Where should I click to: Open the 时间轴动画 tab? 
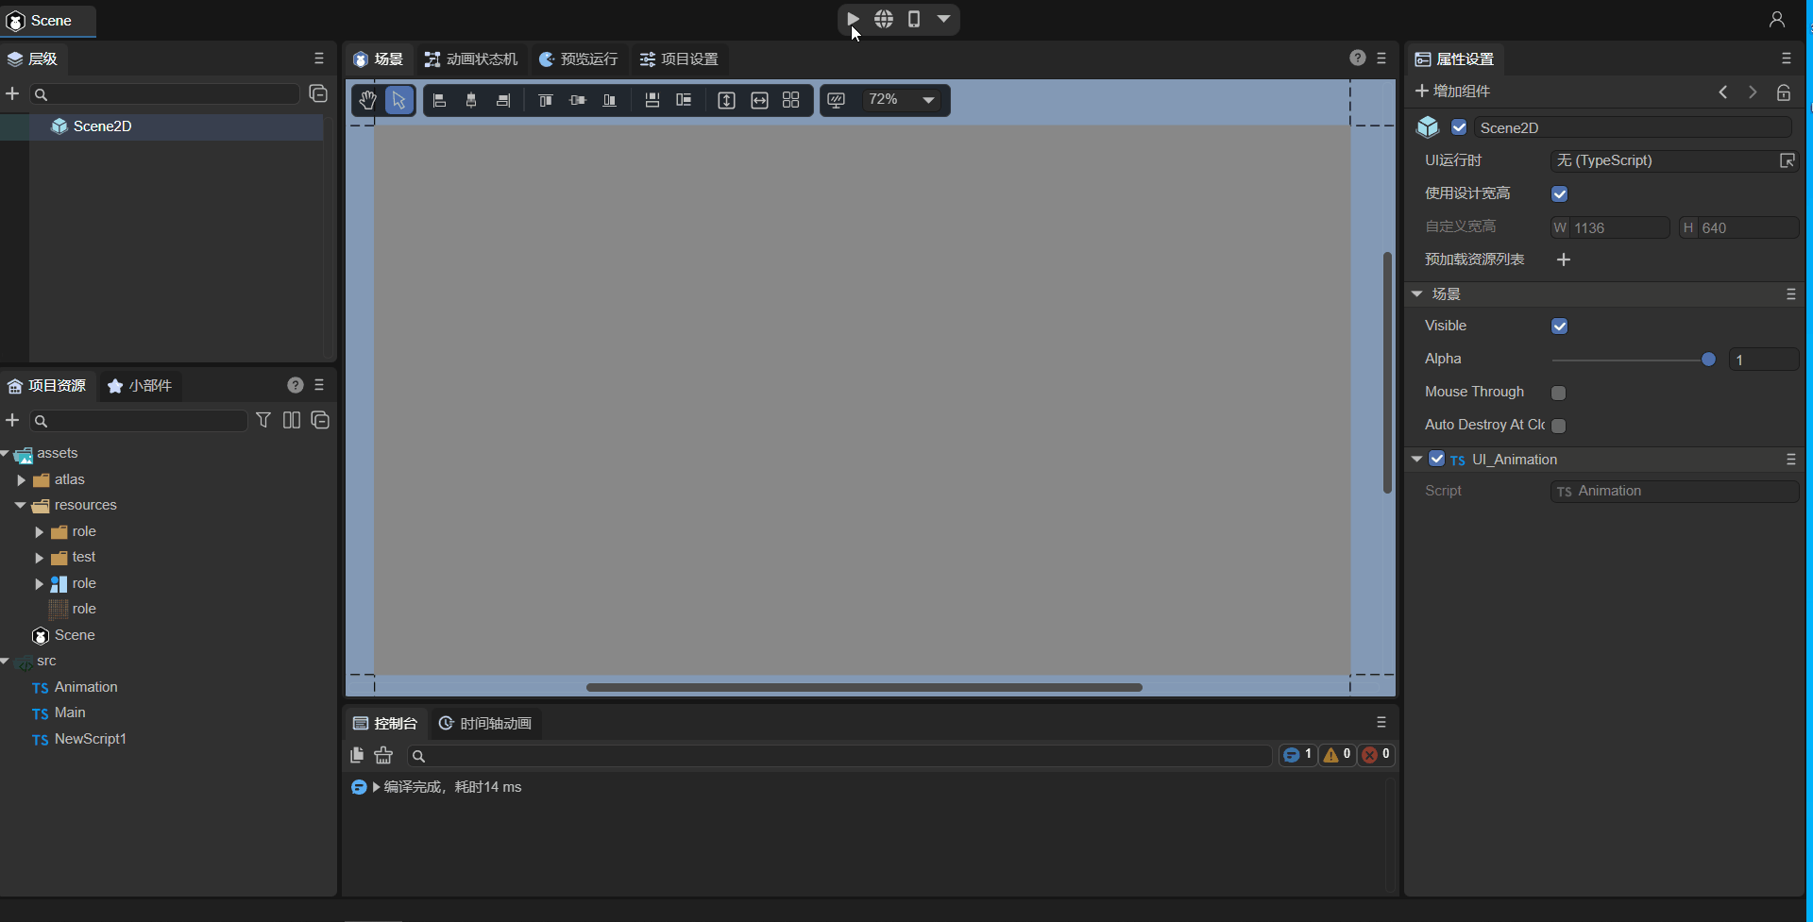(485, 724)
